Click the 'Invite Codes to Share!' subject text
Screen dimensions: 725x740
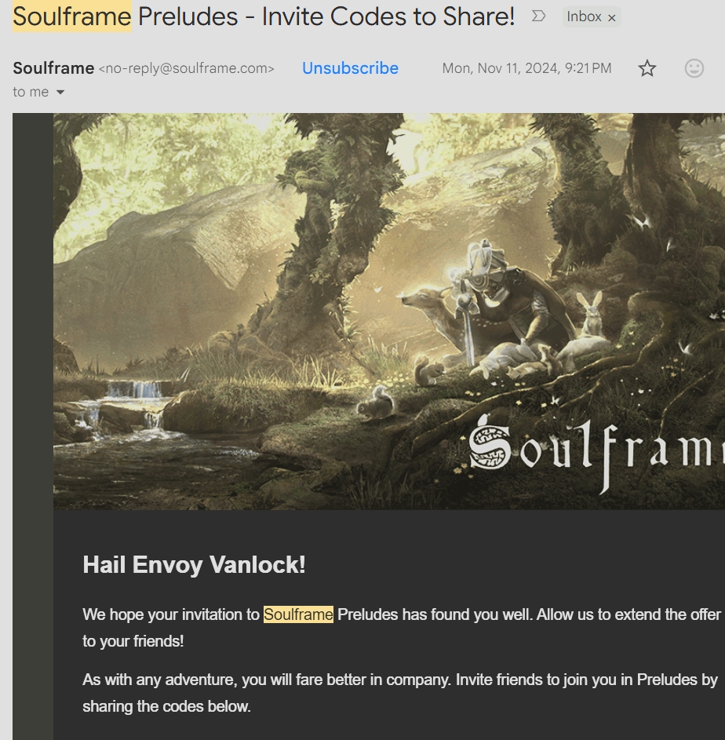click(x=388, y=16)
